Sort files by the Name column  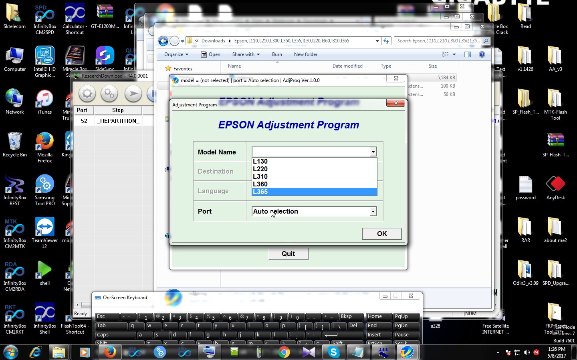[x=276, y=66]
